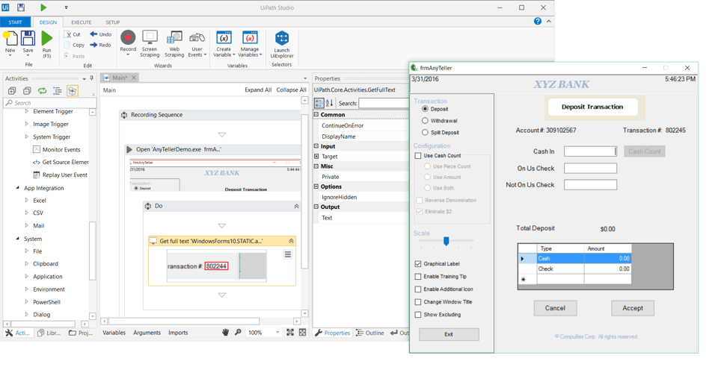The height and width of the screenshot is (370, 721).
Task: Click the Create Variable icon
Action: [x=224, y=37]
